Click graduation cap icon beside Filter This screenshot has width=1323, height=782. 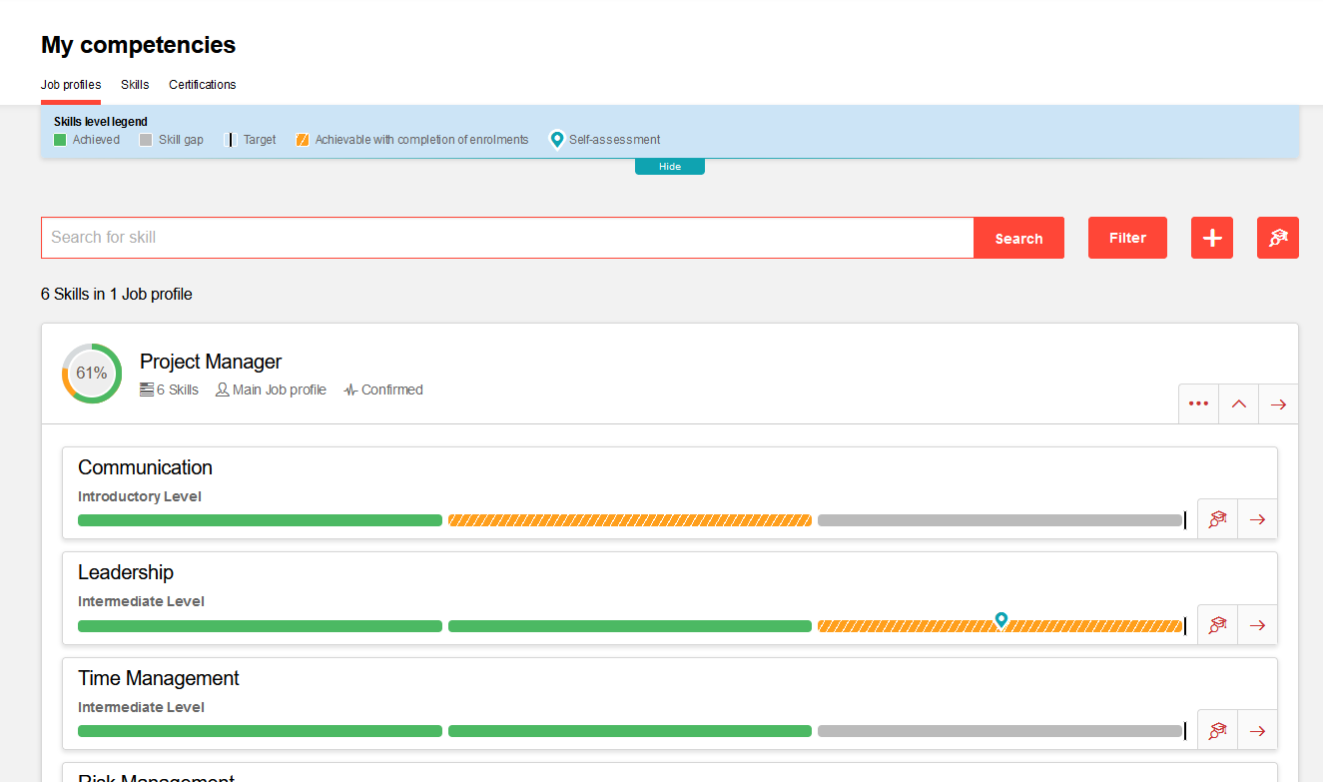click(x=1277, y=238)
